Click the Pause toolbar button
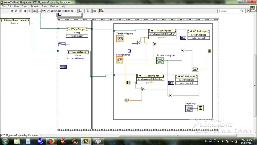The height and width of the screenshot is (145, 257). pyautogui.click(x=25, y=11)
